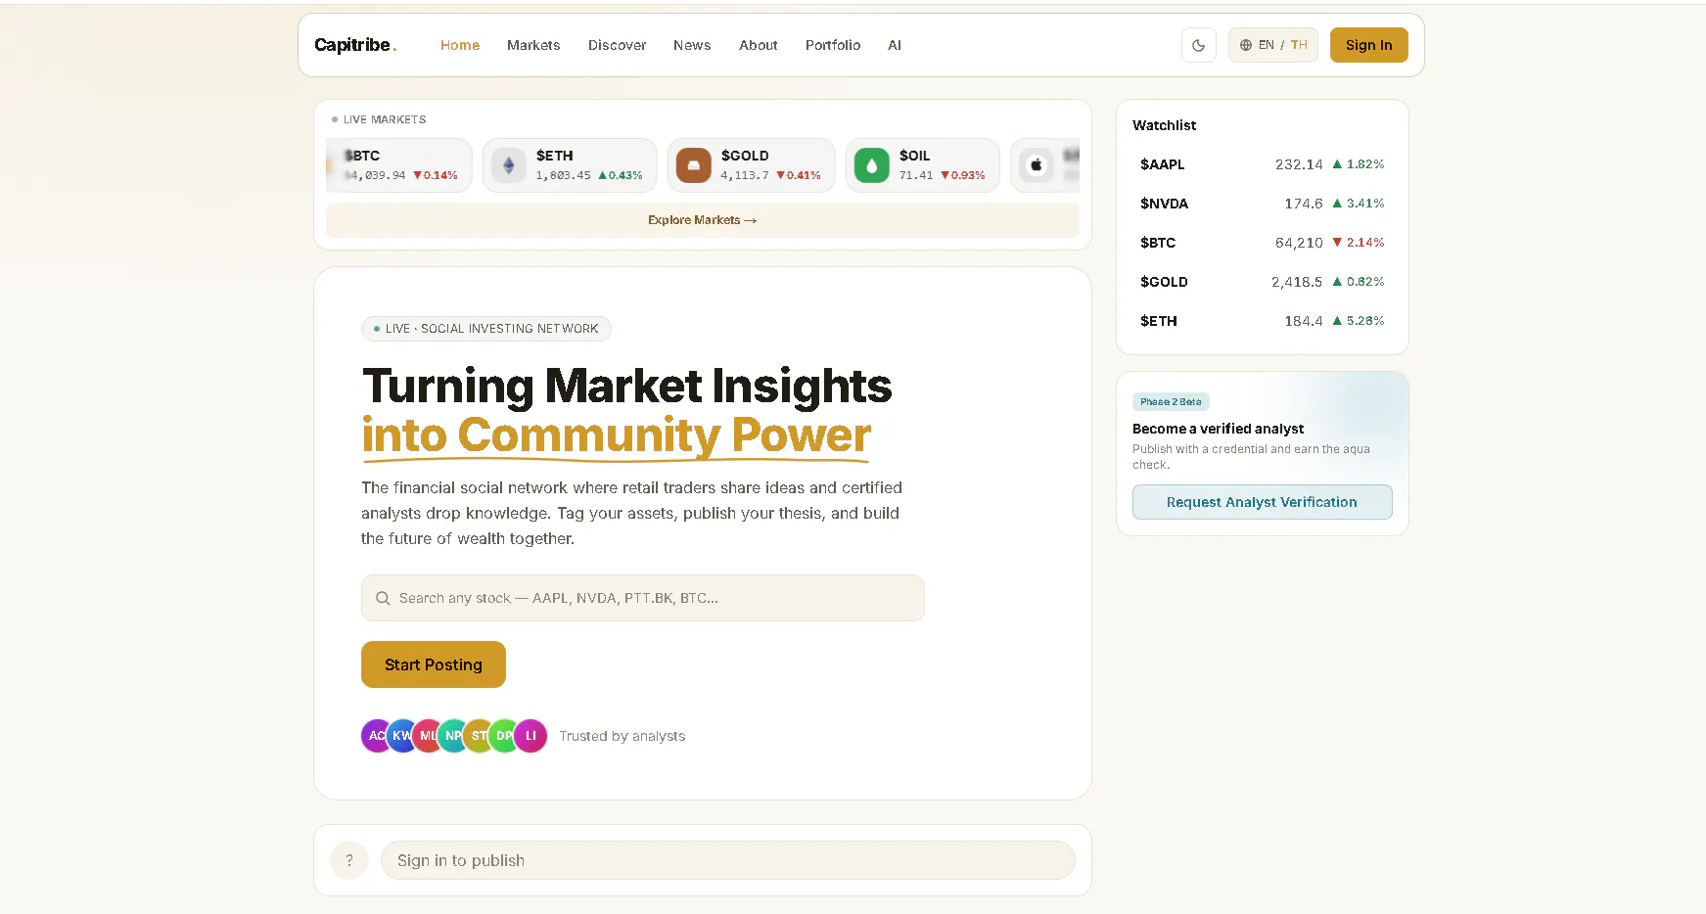Click the search magnifier icon
The image size is (1706, 914).
[383, 598]
